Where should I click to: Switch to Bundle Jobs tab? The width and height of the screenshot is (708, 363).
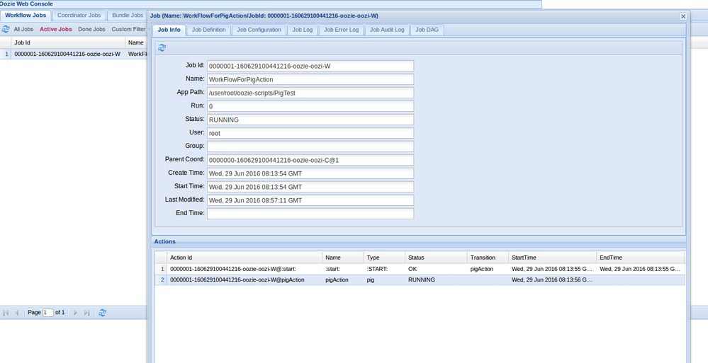[x=128, y=16]
